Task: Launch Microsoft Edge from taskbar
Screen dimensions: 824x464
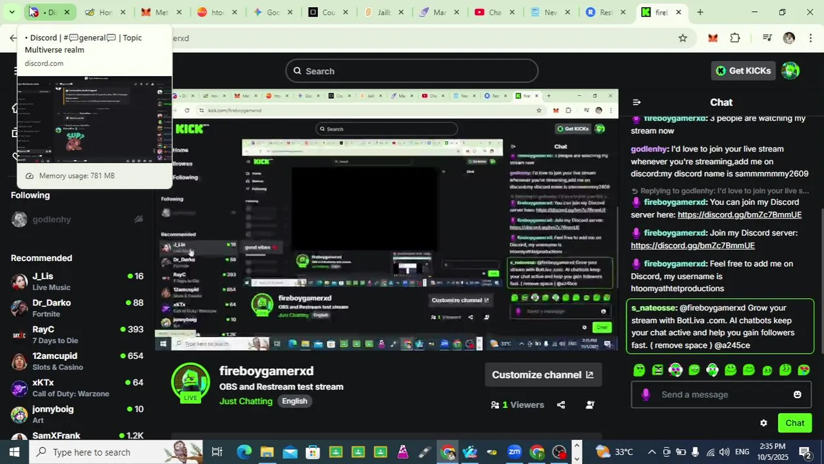Action: [244, 452]
